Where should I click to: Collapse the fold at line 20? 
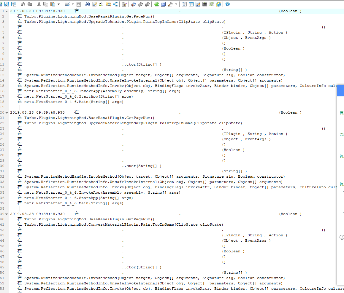tap(7, 113)
